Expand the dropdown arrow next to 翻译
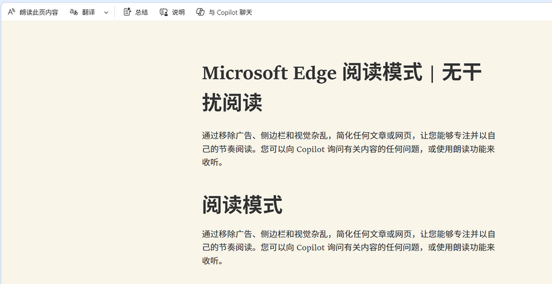This screenshot has height=284, width=552. pyautogui.click(x=106, y=12)
